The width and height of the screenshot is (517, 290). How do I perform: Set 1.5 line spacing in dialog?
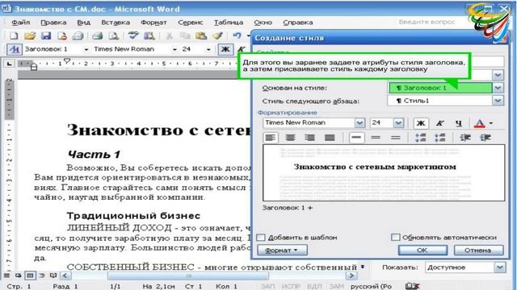376,138
